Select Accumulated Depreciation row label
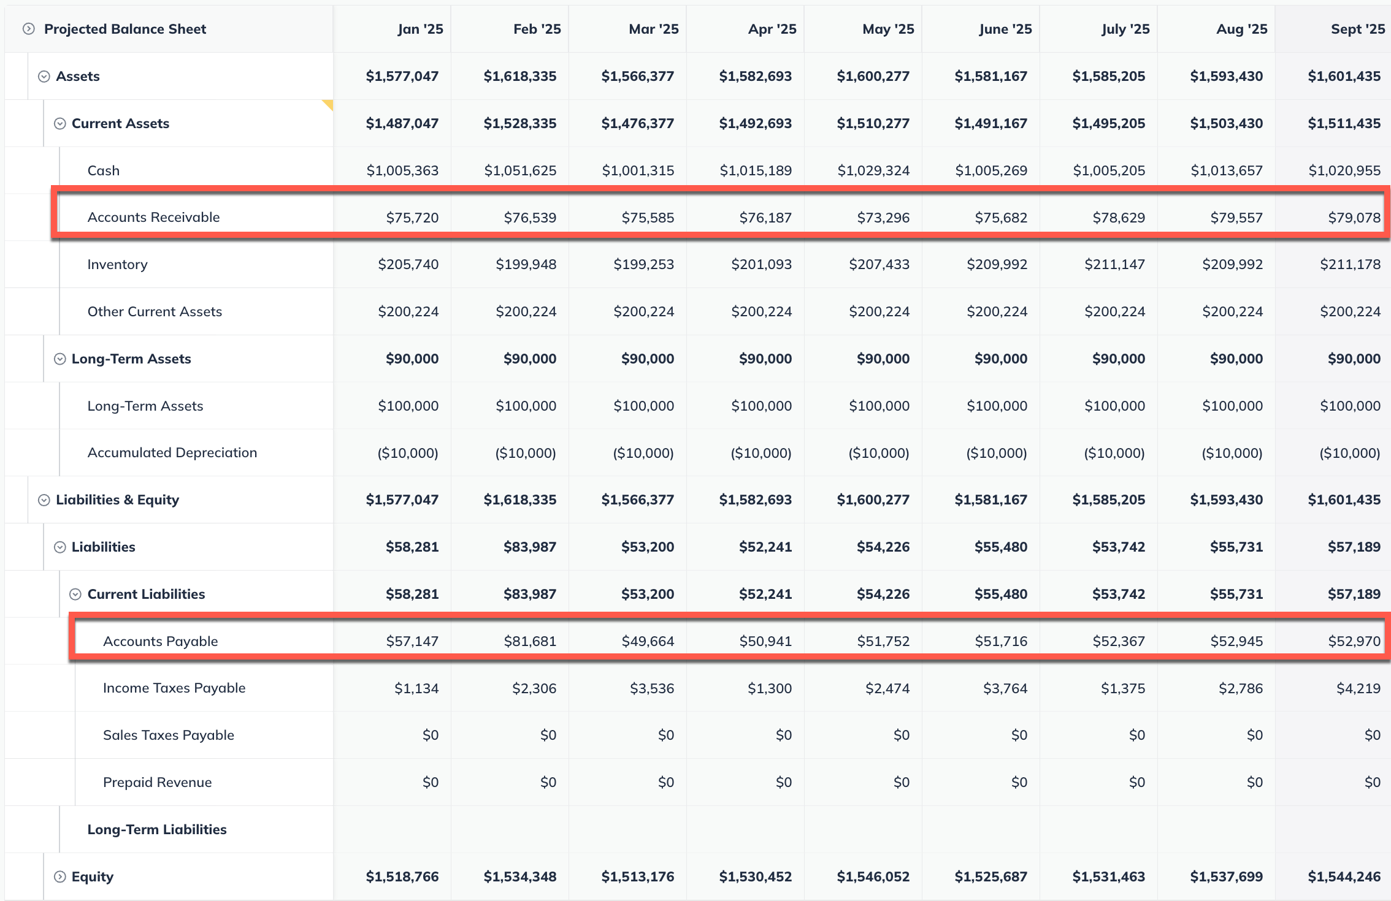1391x901 pixels. point(172,453)
